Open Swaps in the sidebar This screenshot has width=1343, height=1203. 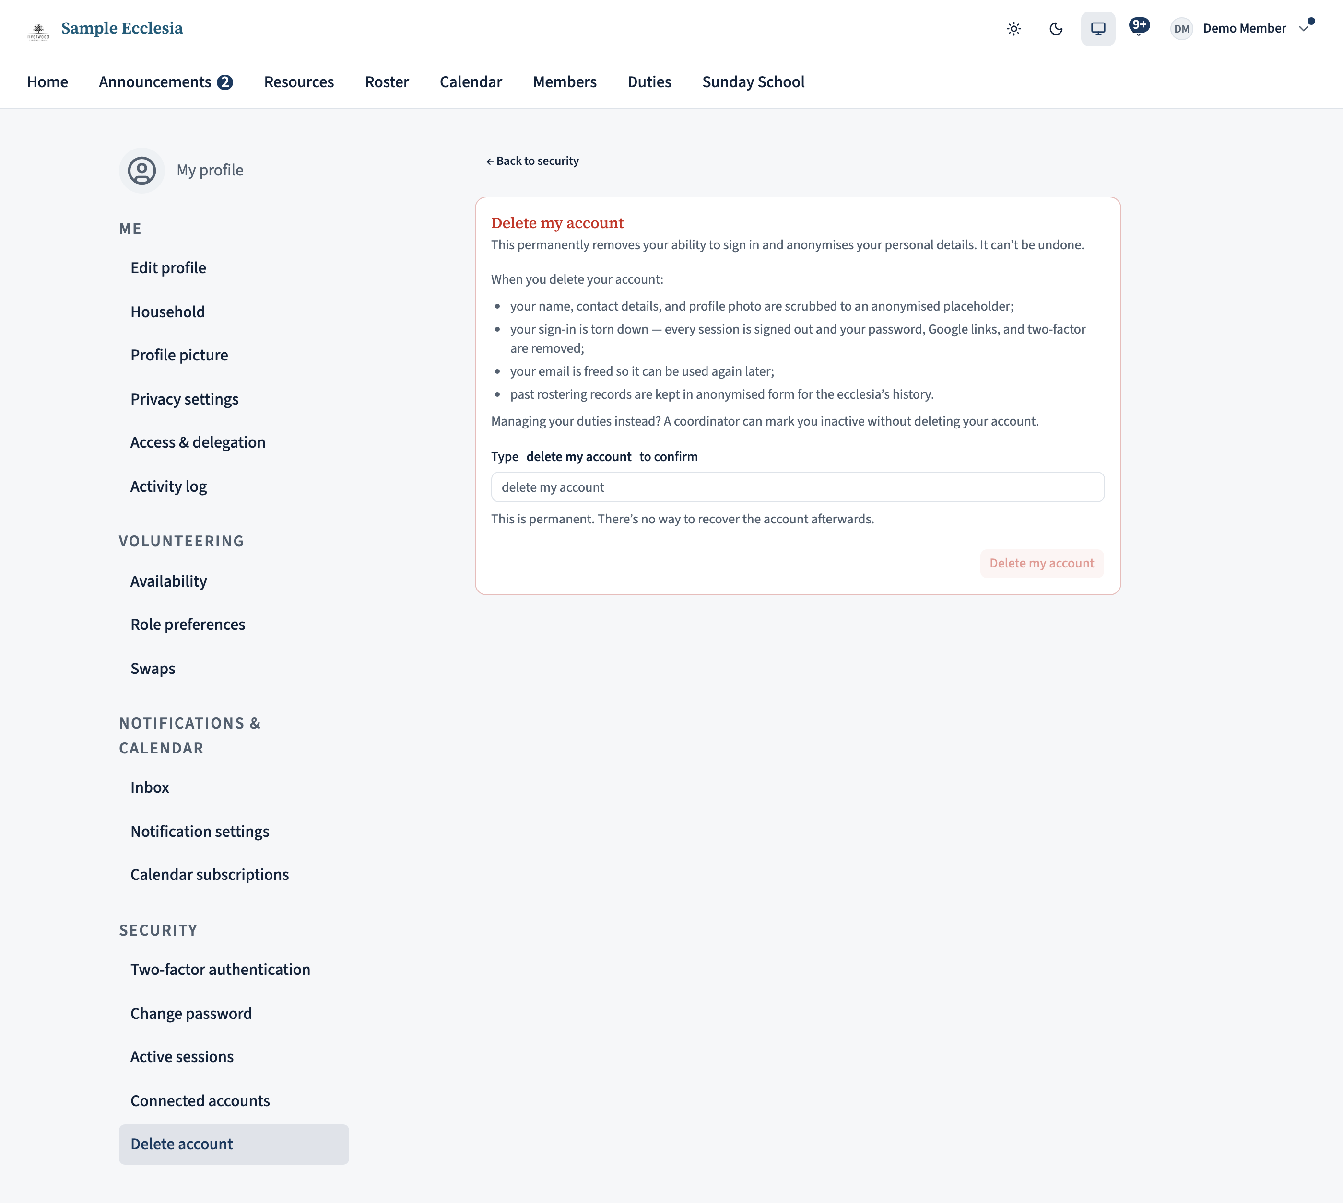point(234,668)
